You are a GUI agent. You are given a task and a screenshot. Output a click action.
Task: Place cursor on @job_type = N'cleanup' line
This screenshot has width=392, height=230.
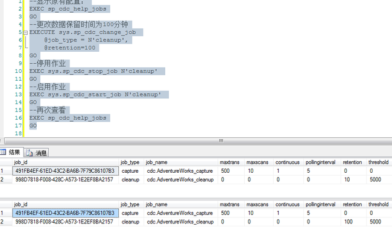[86, 40]
